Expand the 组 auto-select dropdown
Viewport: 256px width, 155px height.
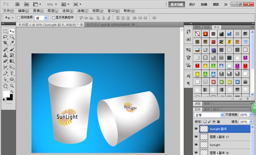tap(41, 18)
